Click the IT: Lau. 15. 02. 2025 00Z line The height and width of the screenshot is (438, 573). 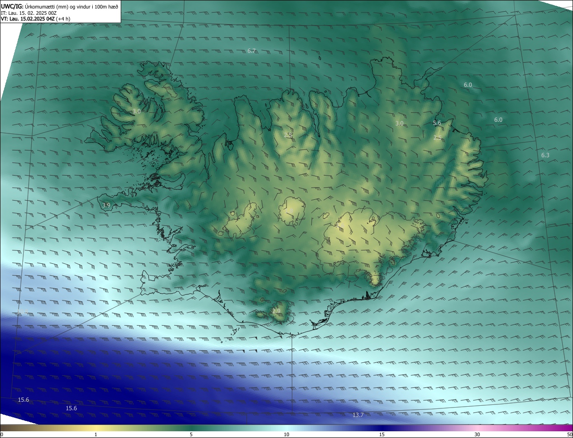pyautogui.click(x=29, y=13)
